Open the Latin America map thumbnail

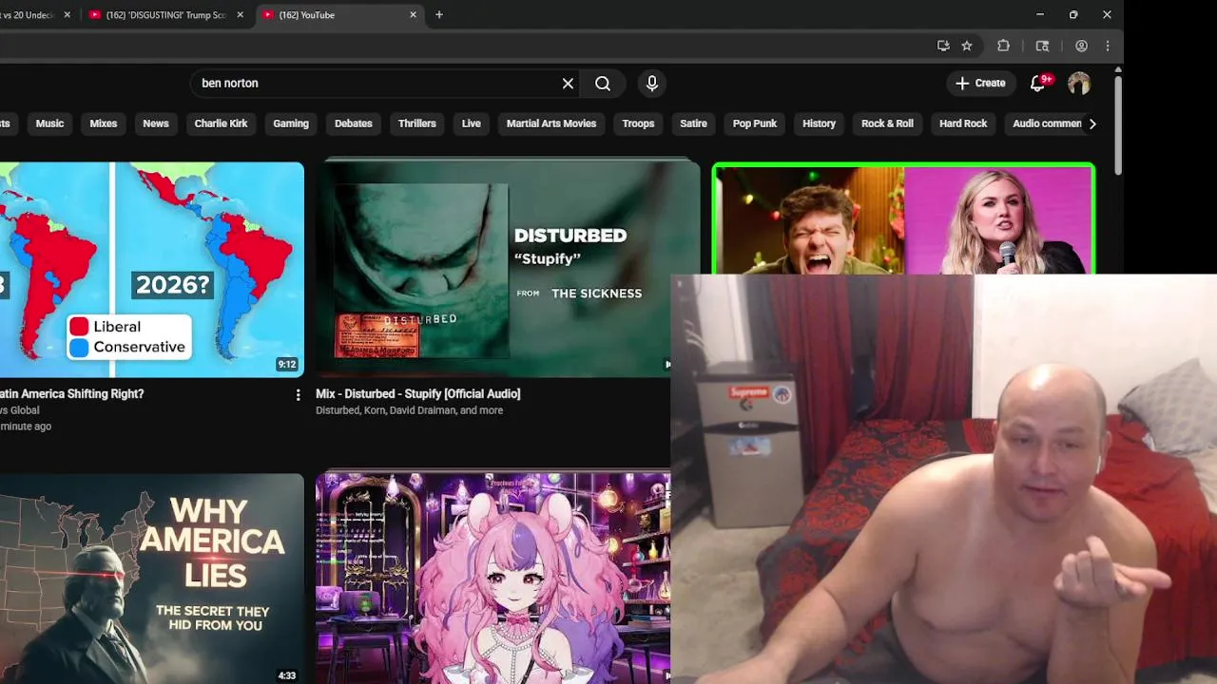152,270
